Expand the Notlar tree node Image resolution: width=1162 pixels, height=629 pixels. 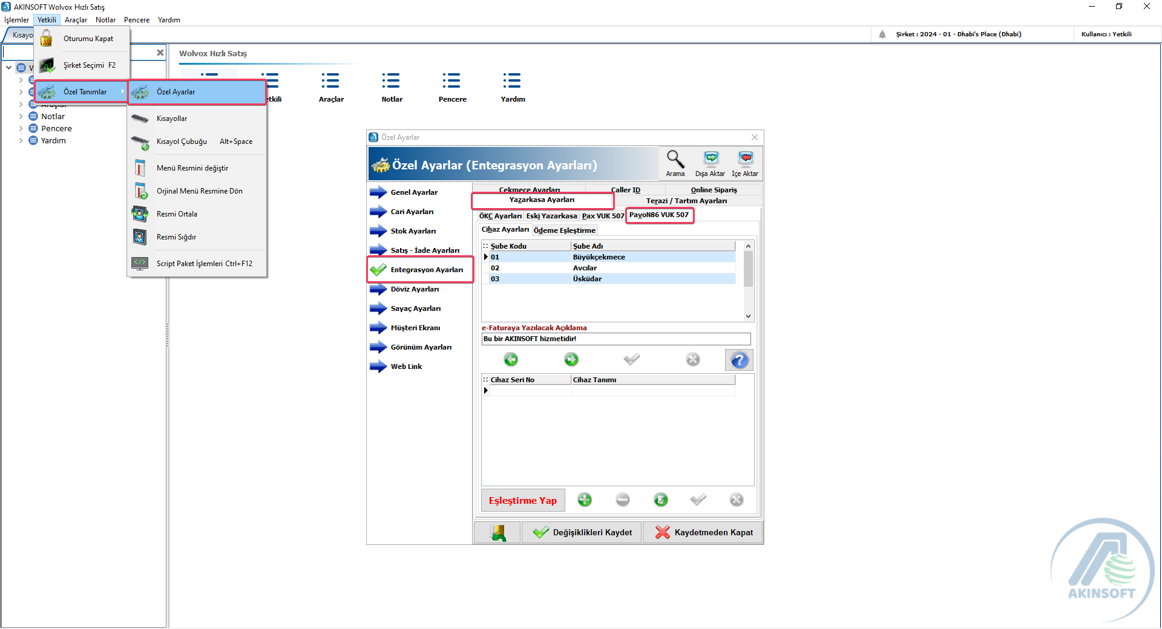[21, 116]
